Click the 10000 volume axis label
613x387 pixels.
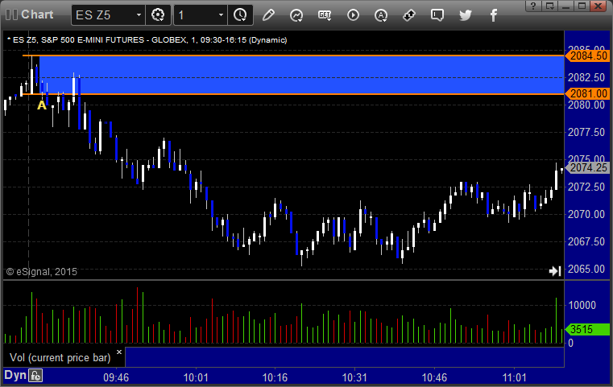(x=582, y=305)
